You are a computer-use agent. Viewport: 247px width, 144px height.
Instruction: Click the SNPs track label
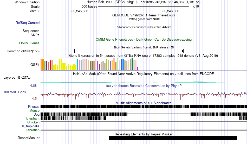tap(35, 35)
